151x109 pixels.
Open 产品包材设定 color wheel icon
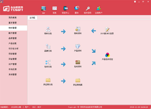click(x=108, y=55)
